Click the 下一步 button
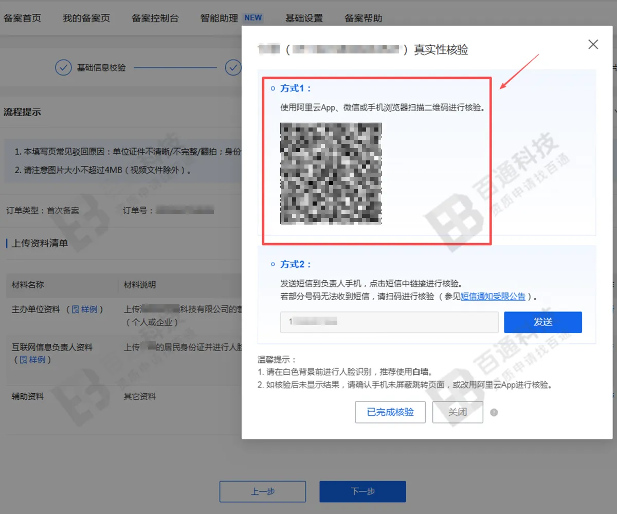 pos(362,491)
